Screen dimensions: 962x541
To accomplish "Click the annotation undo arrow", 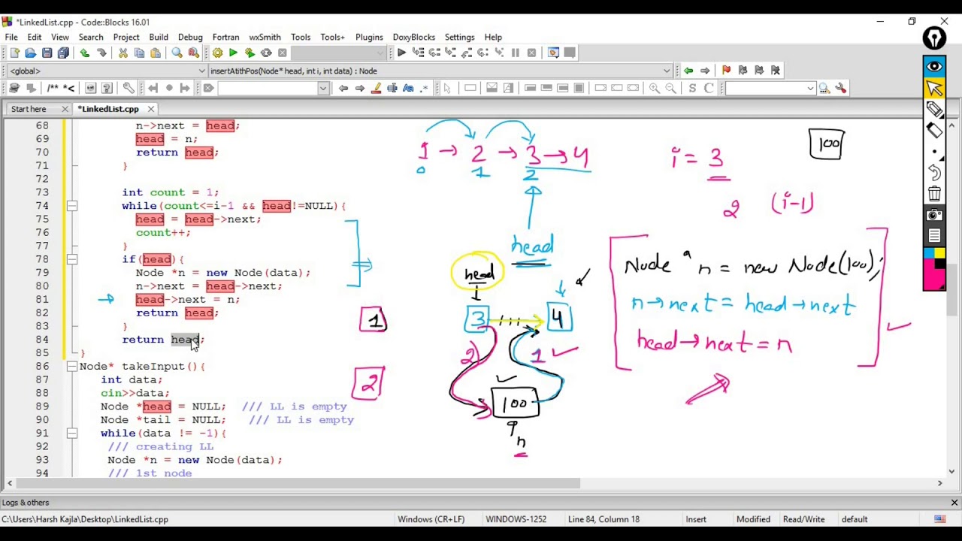I will 934,172.
